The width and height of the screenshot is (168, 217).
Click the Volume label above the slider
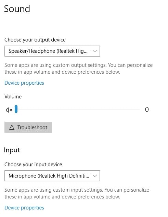click(x=13, y=97)
